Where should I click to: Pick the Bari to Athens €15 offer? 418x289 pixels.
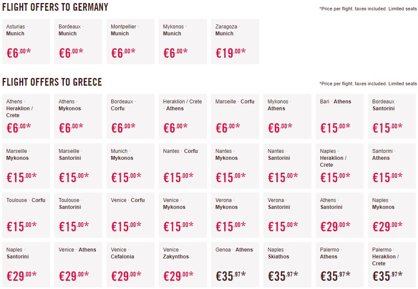(x=339, y=116)
